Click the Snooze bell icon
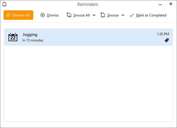Image resolution: width=177 pixels, height=128 pixels. [103, 15]
